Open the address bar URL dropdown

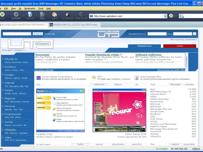click(x=165, y=16)
